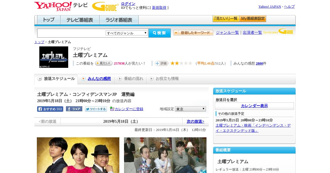Click the 番組概要 sidebar header
Screen dimensions: 330x173
coord(254,150)
